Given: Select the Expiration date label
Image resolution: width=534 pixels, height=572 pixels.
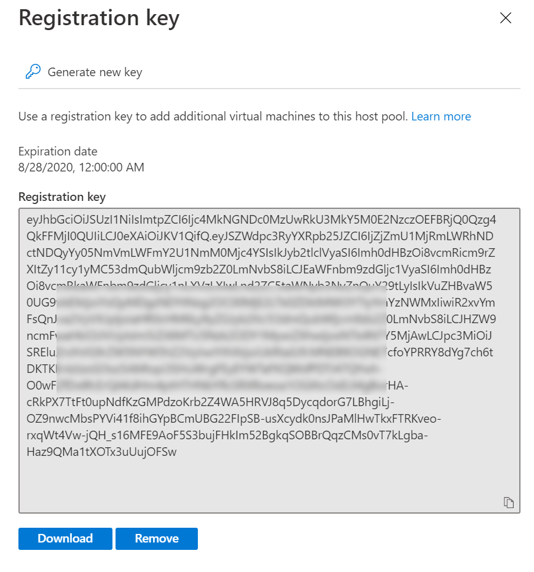Looking at the screenshot, I should coord(58,151).
